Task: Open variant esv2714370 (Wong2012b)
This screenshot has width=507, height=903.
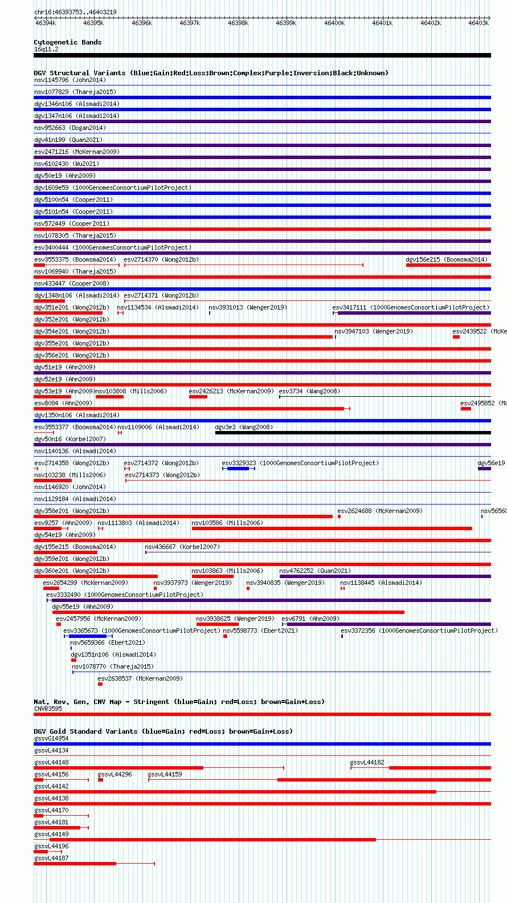Action: coord(161,259)
